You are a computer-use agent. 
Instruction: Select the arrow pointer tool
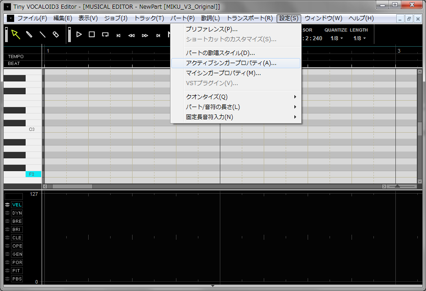coord(16,34)
